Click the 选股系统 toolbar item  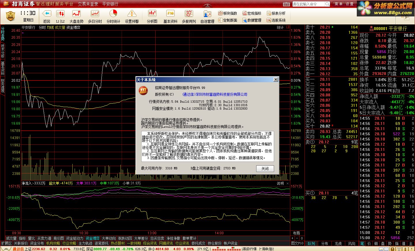276,20
